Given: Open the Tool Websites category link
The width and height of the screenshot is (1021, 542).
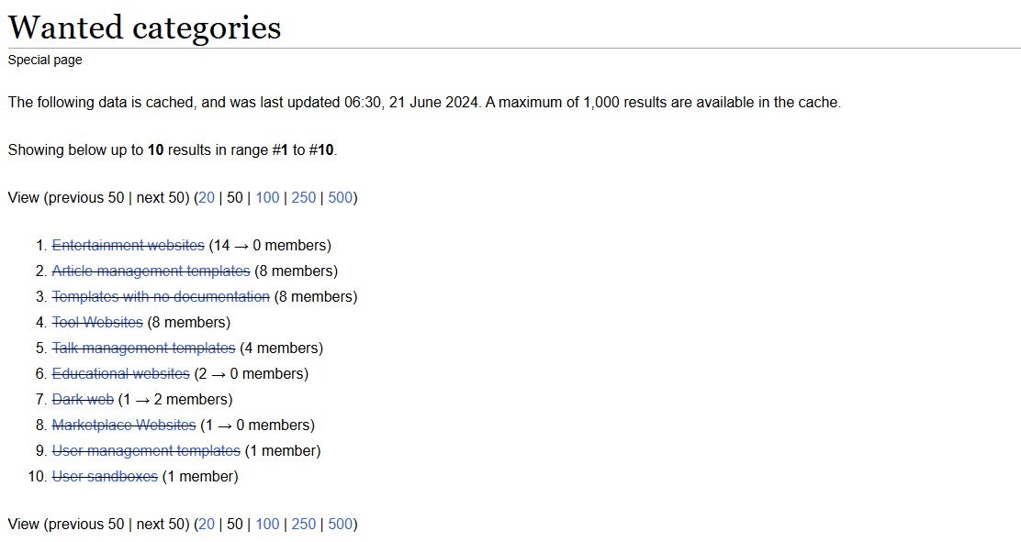Looking at the screenshot, I should pyautogui.click(x=97, y=322).
